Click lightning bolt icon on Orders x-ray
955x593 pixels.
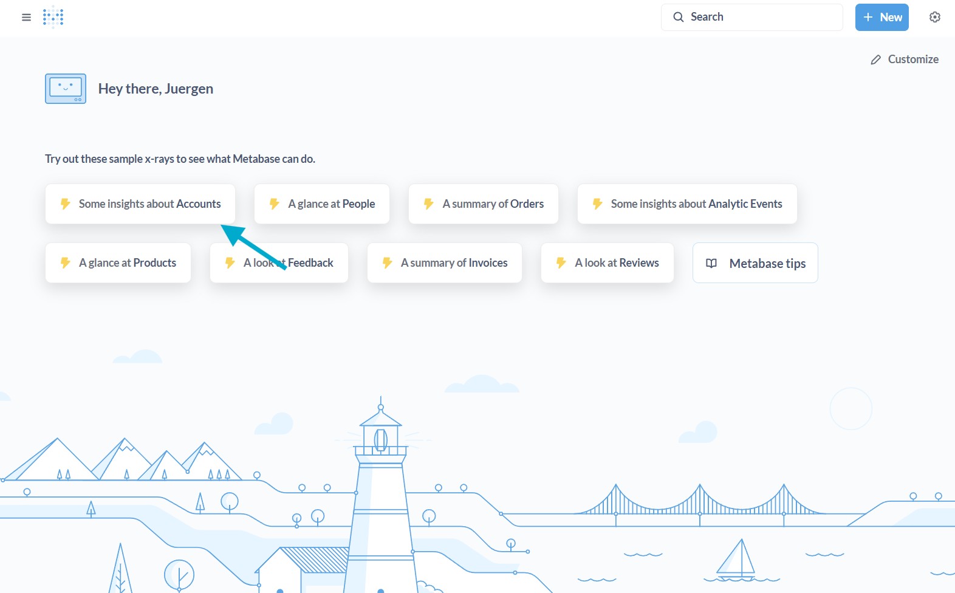coord(429,204)
